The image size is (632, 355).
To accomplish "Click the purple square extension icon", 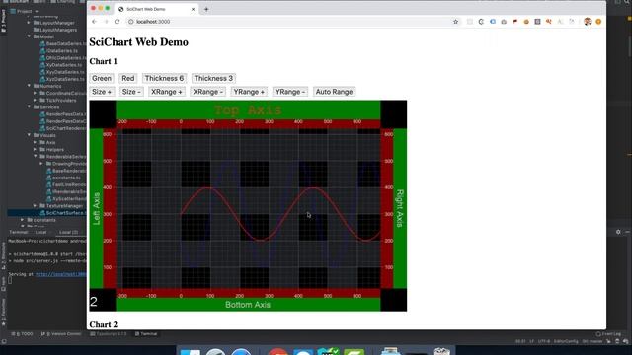I will [x=537, y=22].
